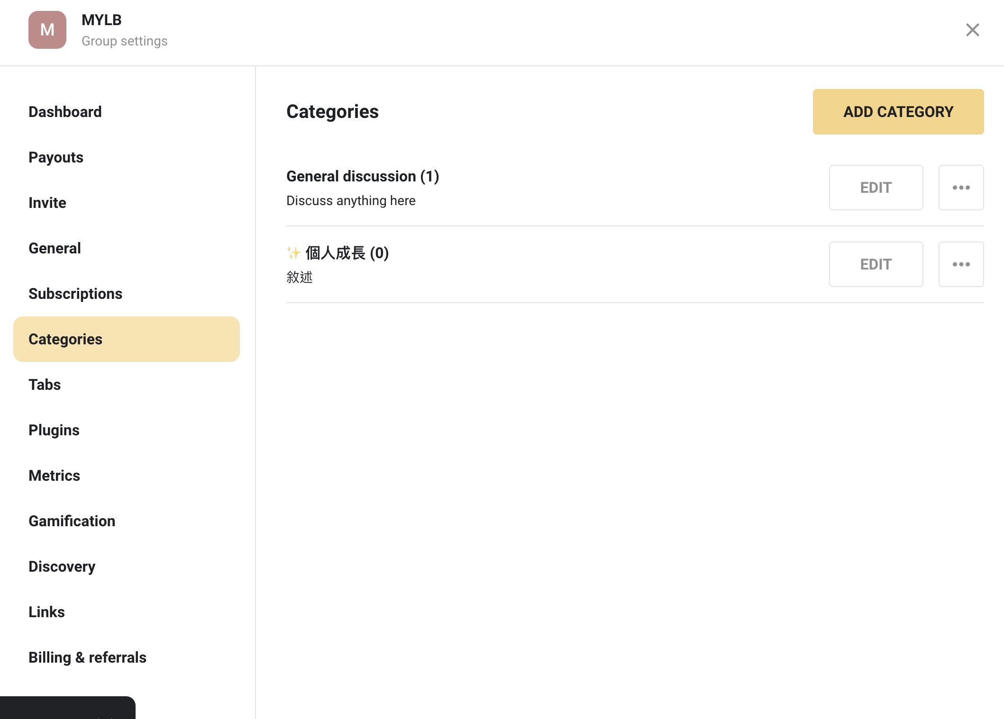Click the MYLB group avatar icon
This screenshot has height=719, width=1004.
pyautogui.click(x=47, y=30)
